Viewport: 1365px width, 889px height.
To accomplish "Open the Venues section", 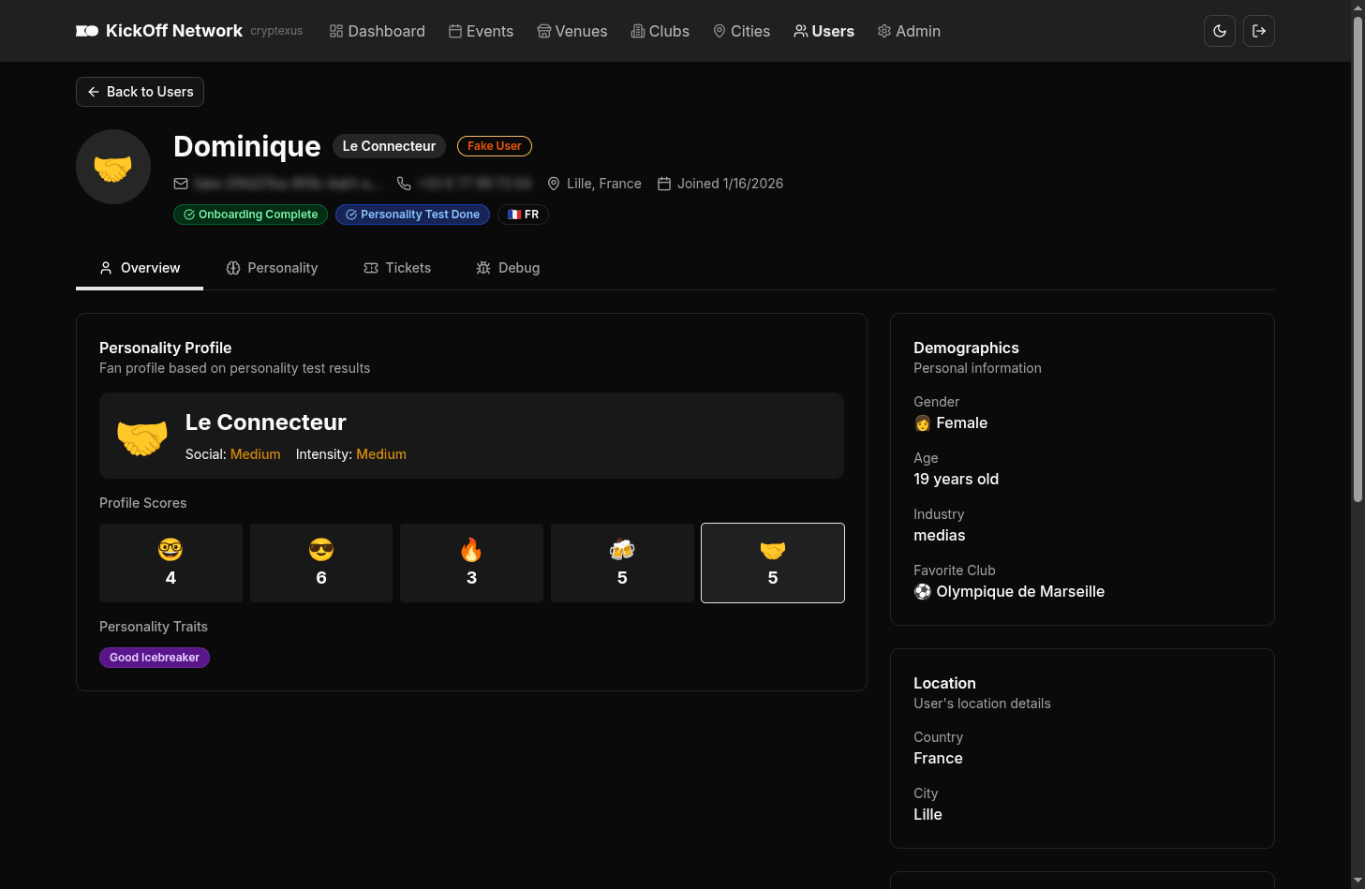I will (571, 31).
